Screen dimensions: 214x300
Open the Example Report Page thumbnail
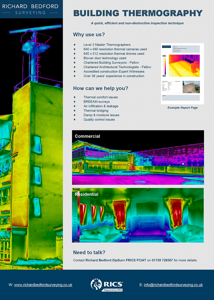click(183, 74)
